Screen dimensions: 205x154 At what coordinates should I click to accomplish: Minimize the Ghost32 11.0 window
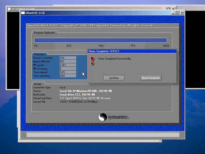click(173, 13)
